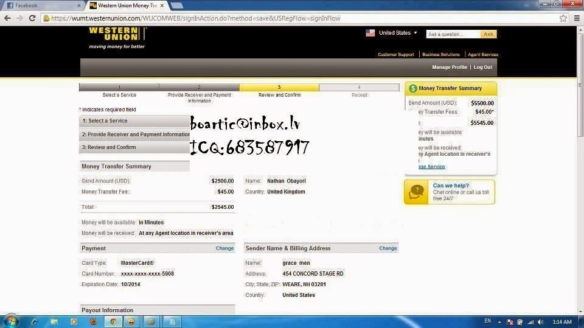
Task: Open a new browser tab
Action: (176, 5)
